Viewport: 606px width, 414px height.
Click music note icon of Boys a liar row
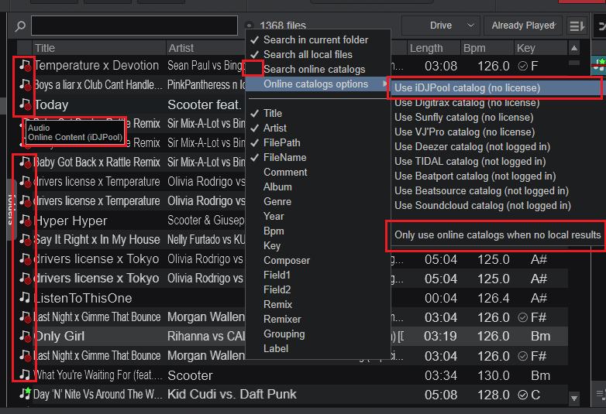click(25, 85)
